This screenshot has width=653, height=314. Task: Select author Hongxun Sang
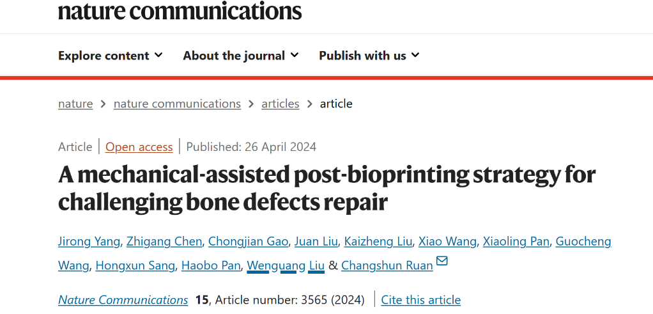tap(135, 265)
